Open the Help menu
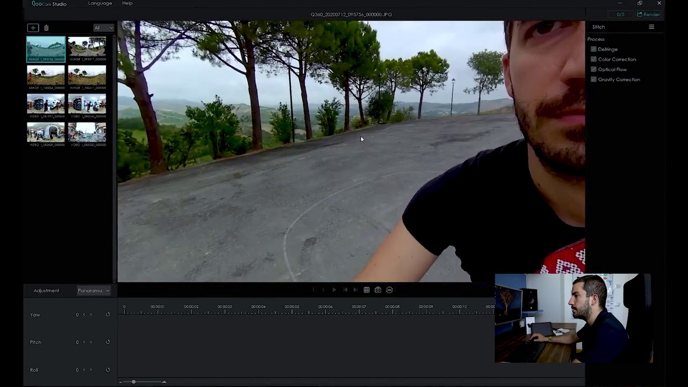Screen dimensions: 688x387 (127, 3)
